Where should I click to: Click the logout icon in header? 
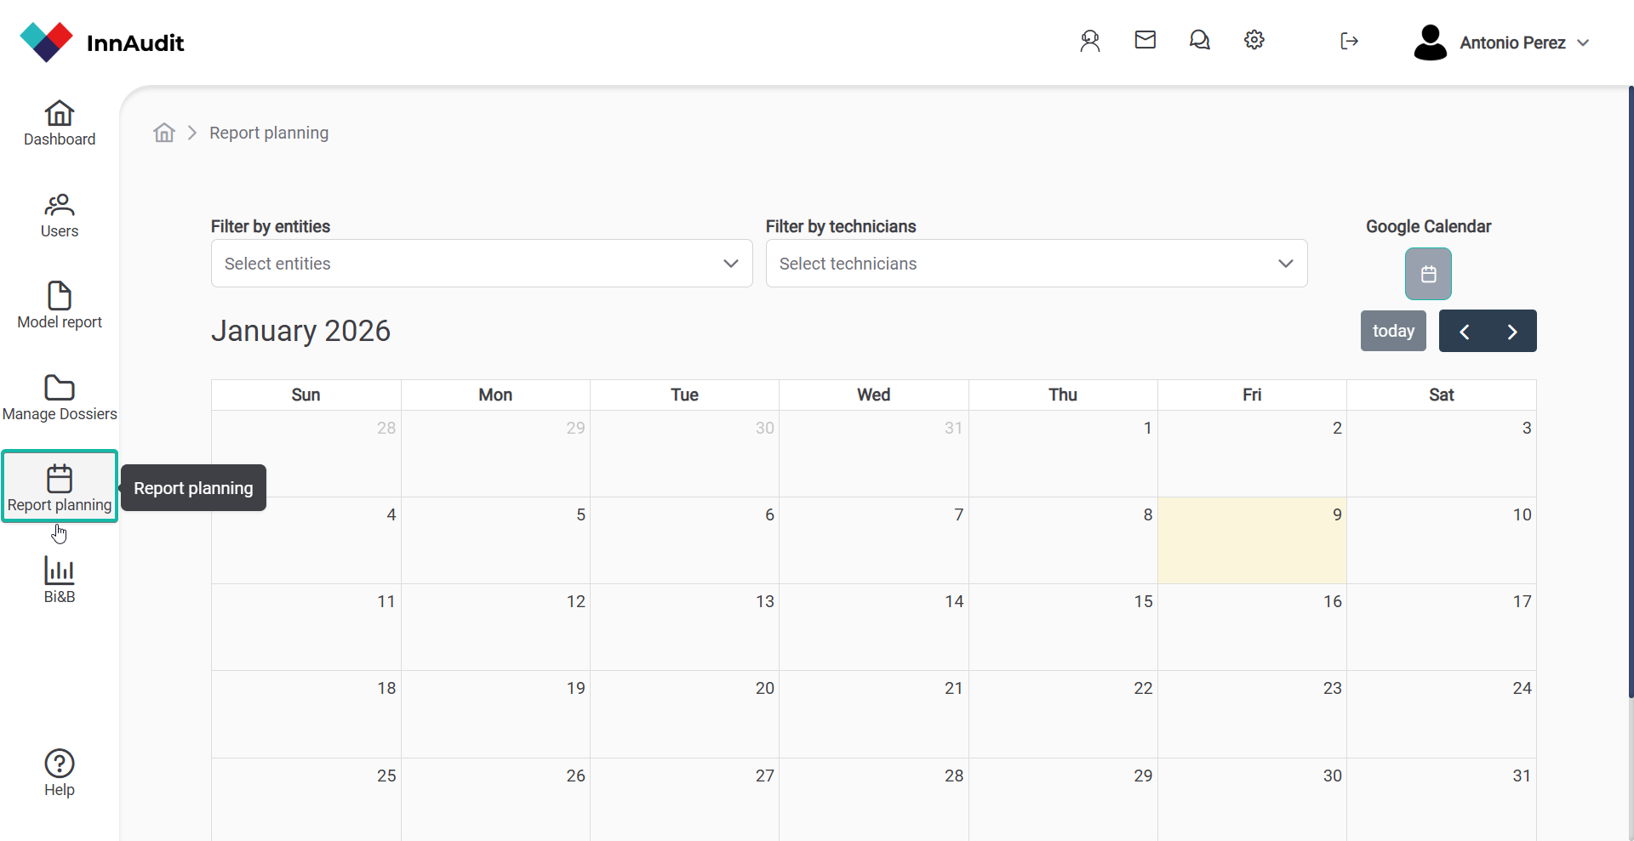click(1349, 41)
